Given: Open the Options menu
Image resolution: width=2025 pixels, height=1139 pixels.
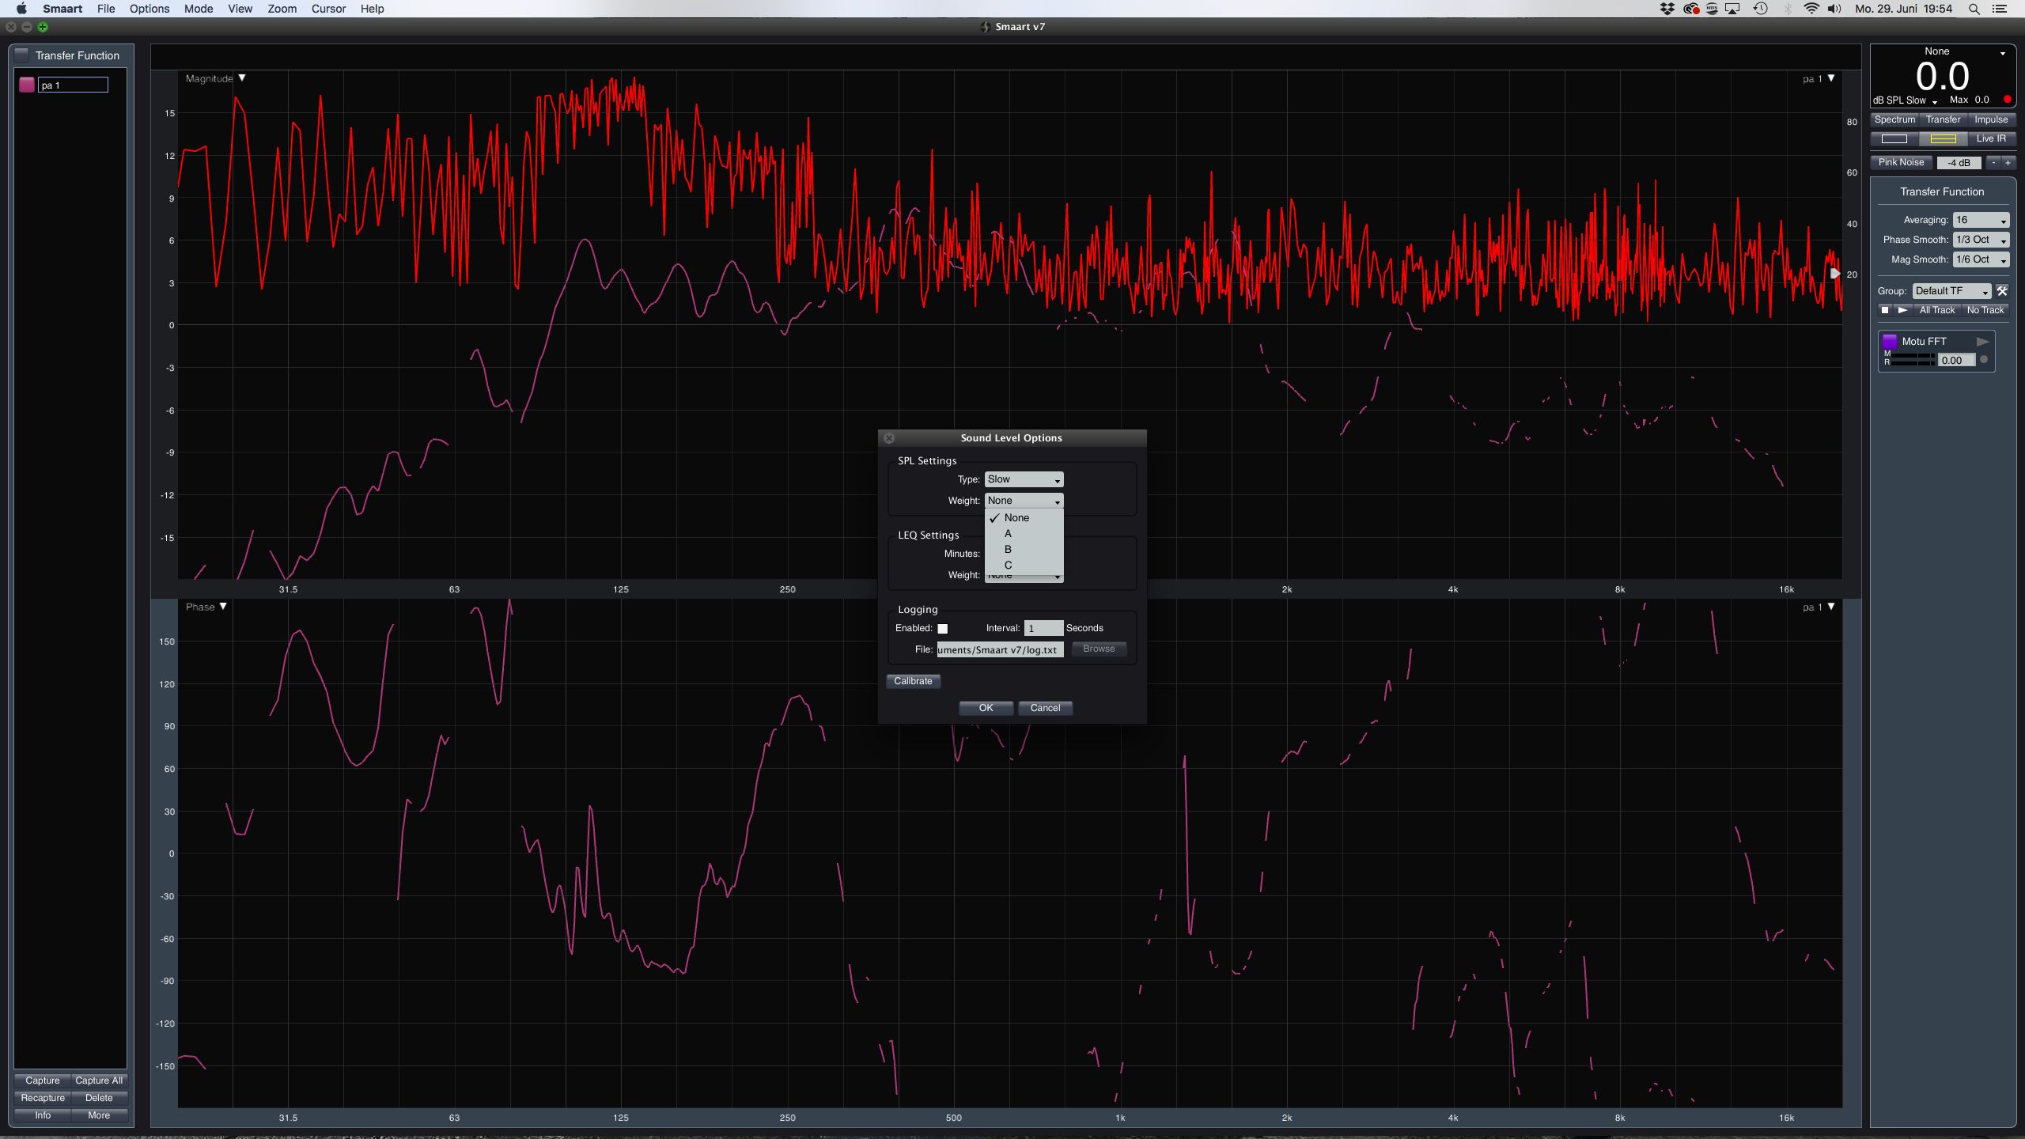Looking at the screenshot, I should 149,9.
